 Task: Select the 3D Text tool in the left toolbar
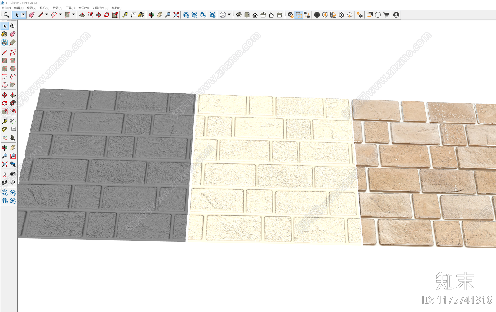(13, 137)
